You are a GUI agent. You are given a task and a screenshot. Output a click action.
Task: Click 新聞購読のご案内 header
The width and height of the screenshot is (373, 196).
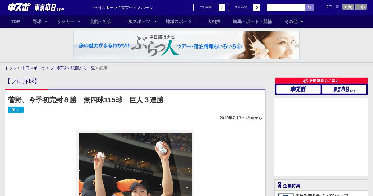(x=321, y=81)
